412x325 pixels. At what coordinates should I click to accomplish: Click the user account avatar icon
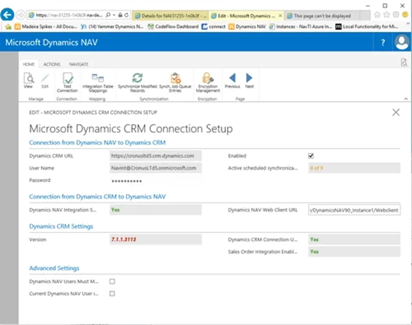(x=402, y=42)
